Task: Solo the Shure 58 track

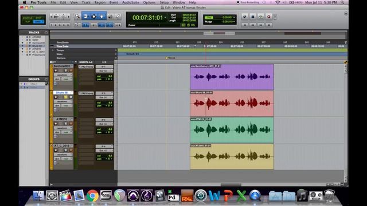Action: point(66,97)
